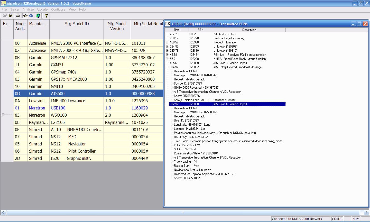Click the N2KAnalyzer application title bar icon

3,3
